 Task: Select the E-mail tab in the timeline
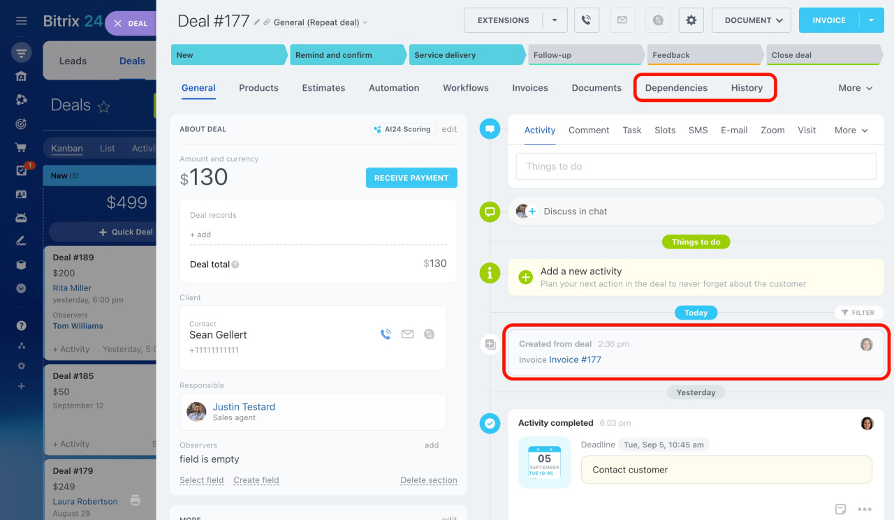coord(734,131)
